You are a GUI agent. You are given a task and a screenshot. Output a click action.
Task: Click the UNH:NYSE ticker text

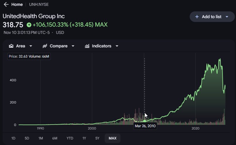pos(39,4)
